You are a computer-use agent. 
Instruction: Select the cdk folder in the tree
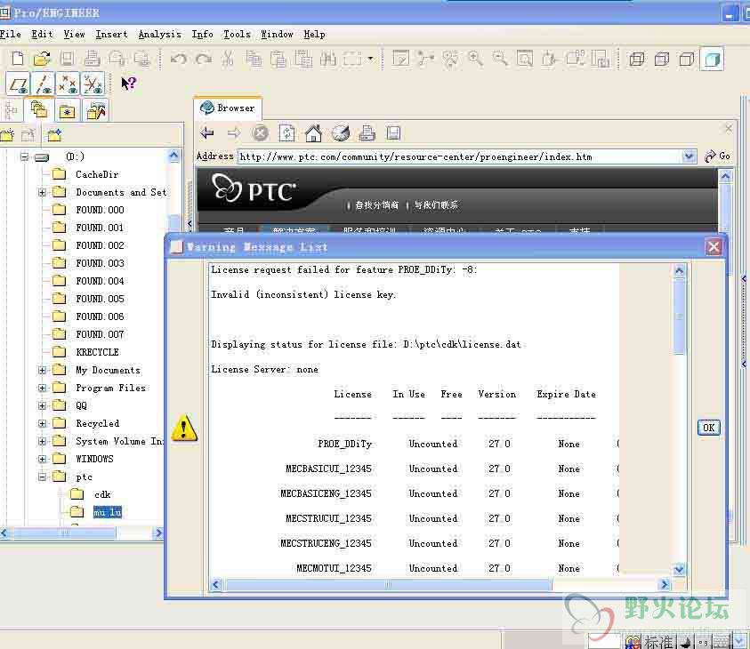pyautogui.click(x=102, y=494)
